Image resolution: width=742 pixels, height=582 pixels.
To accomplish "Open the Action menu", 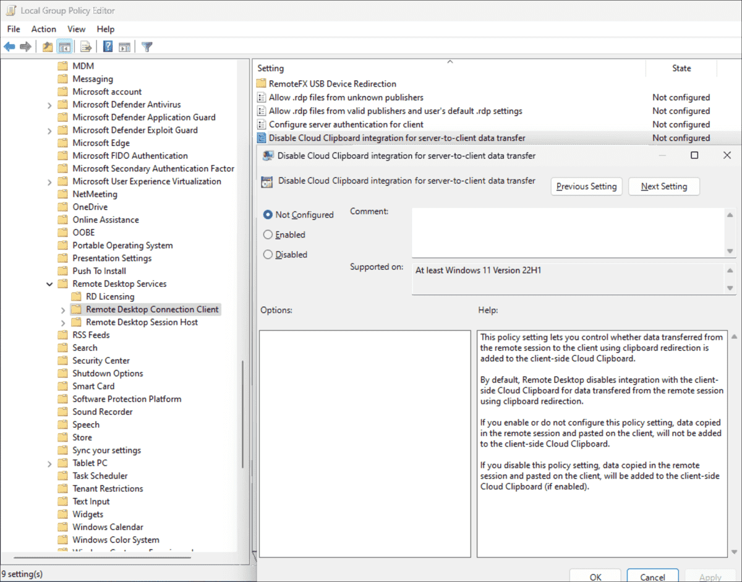I will tap(43, 29).
